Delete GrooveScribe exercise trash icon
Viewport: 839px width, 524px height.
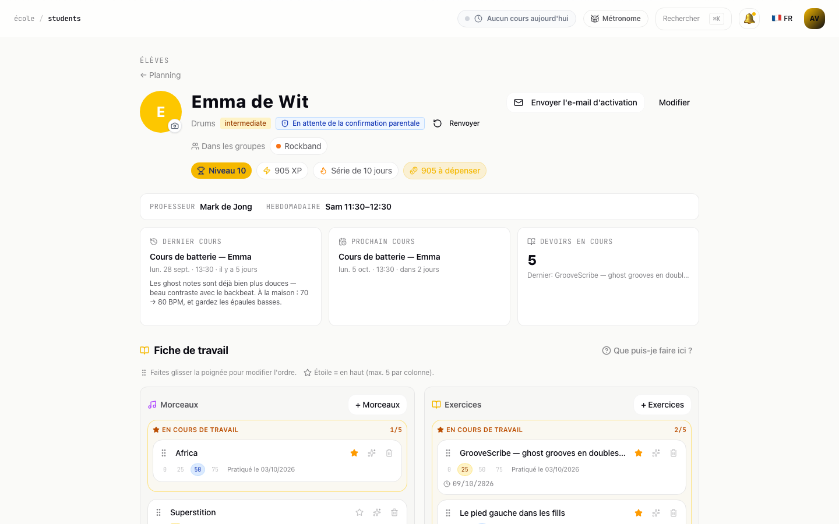(674, 453)
